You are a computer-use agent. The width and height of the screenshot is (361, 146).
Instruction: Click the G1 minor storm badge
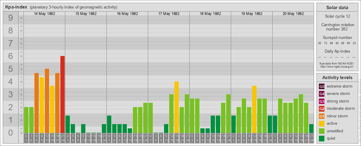pyautogui.click(x=322, y=116)
